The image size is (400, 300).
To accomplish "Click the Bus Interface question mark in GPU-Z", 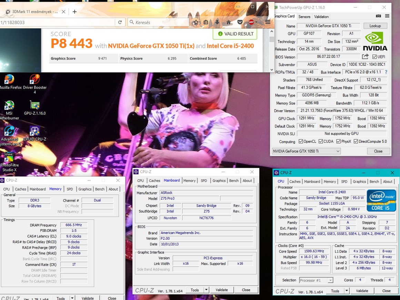I will pyautogui.click(x=386, y=72).
